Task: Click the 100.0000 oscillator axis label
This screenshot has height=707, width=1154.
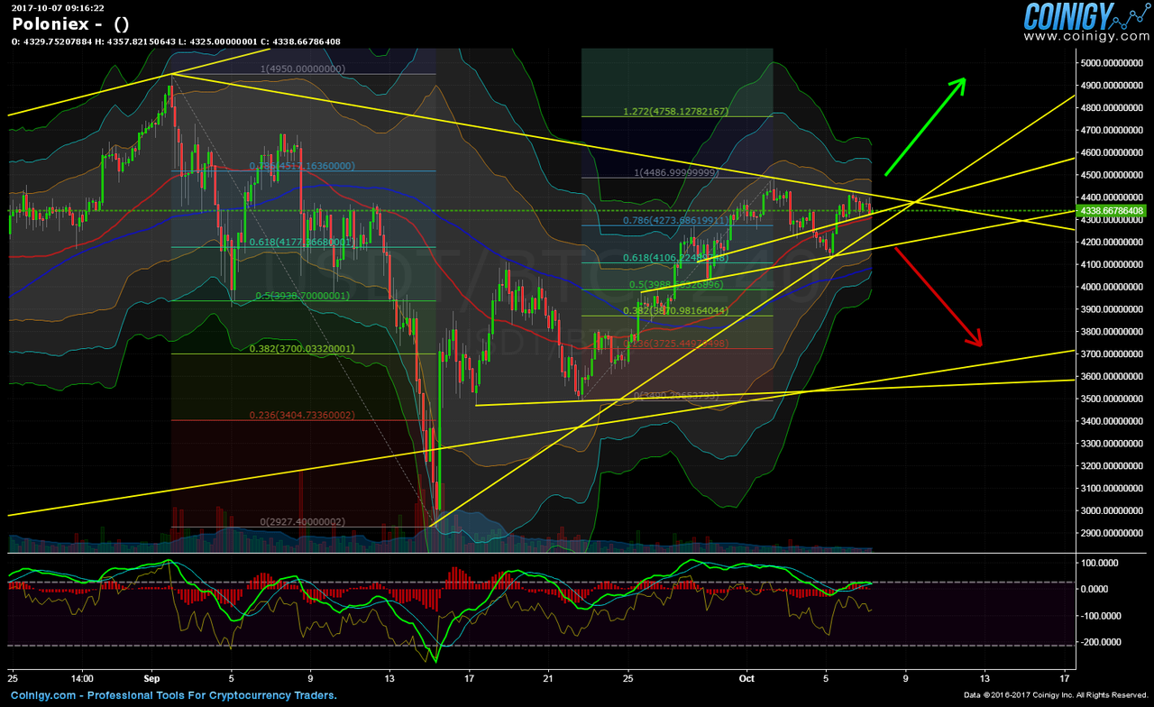Action: (x=1102, y=563)
